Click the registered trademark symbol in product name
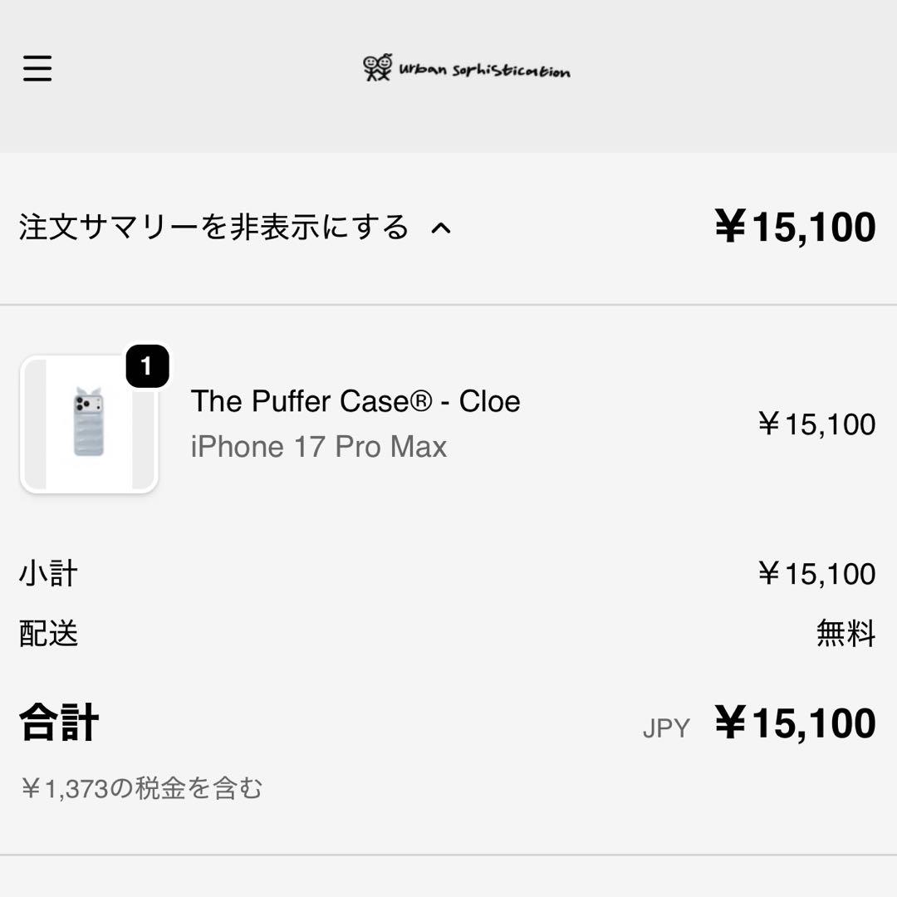This screenshot has height=897, width=897. click(x=421, y=402)
